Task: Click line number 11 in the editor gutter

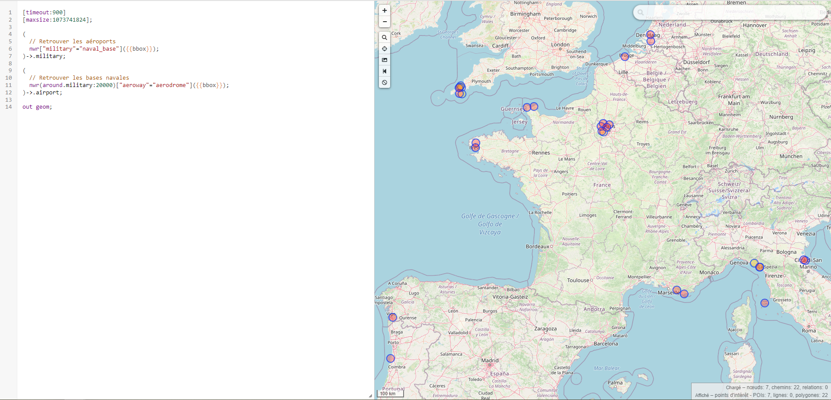Action: pyautogui.click(x=9, y=85)
